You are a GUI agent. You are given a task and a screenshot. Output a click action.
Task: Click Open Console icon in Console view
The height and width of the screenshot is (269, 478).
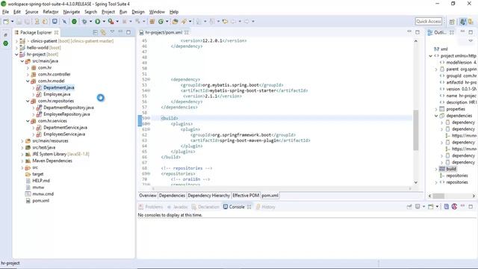(x=431, y=206)
